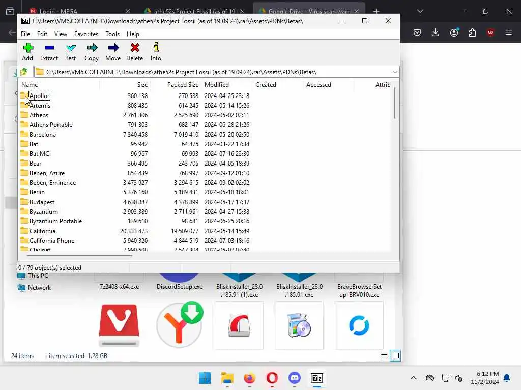Select the California Phone folder
The width and height of the screenshot is (521, 390).
(x=52, y=240)
